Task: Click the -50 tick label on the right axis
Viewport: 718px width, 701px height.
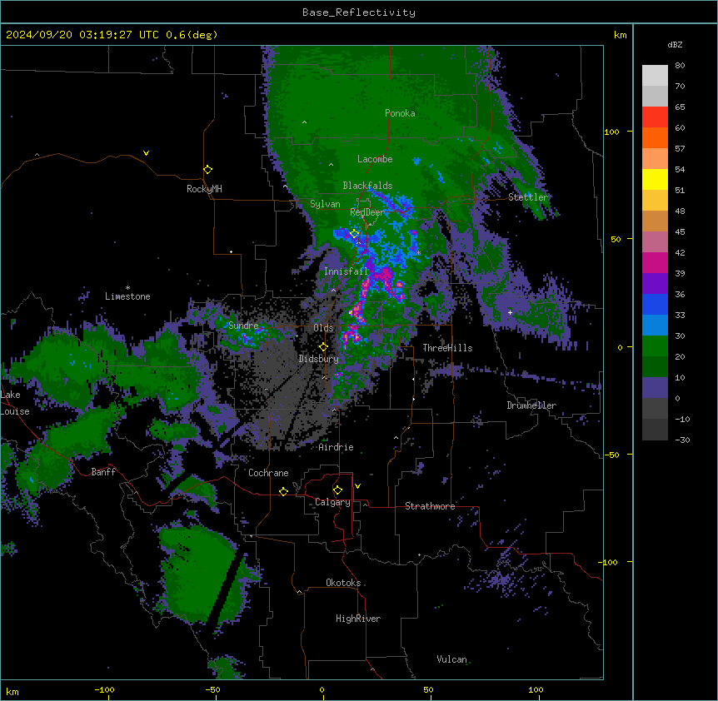Action: [x=611, y=455]
